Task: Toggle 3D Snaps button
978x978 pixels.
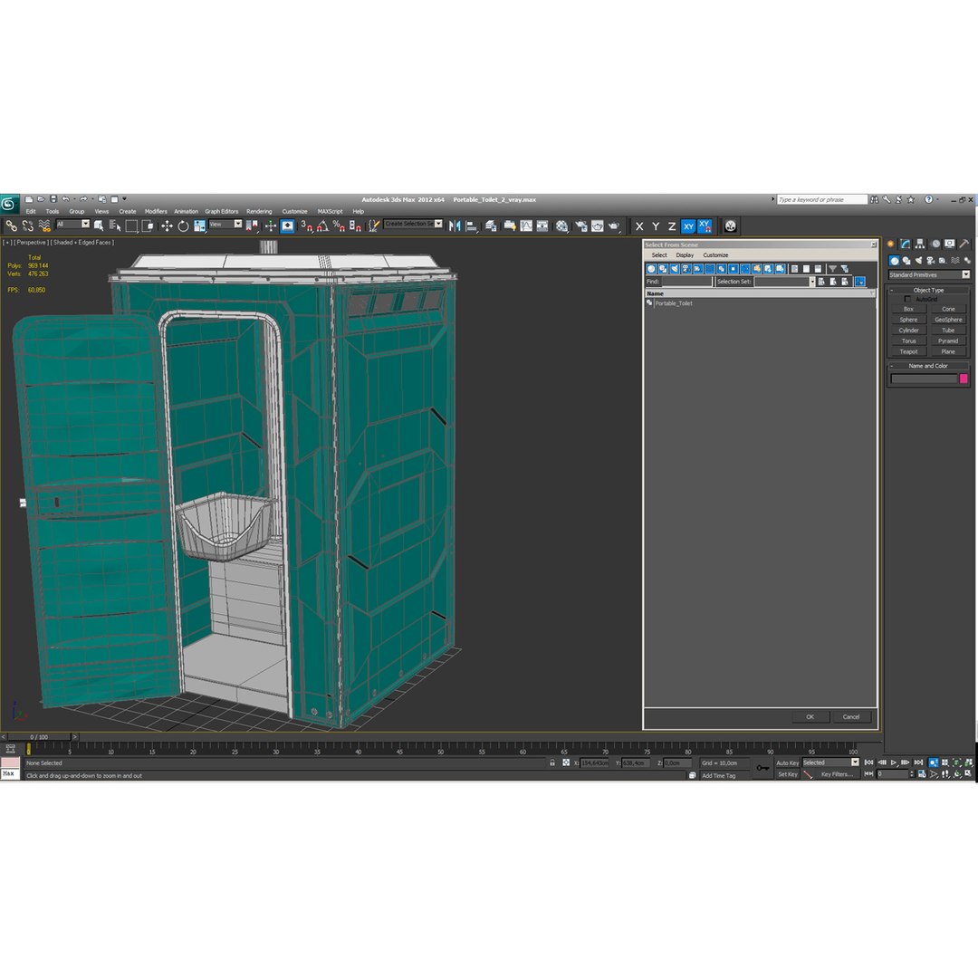Action: (x=306, y=225)
